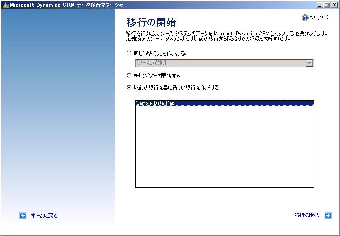Minimize the データ移行マネージャ window

coord(319,5)
